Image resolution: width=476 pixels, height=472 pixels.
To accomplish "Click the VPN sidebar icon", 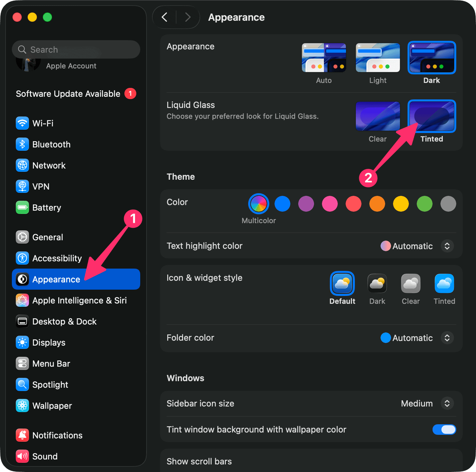I will point(22,186).
